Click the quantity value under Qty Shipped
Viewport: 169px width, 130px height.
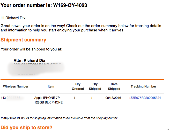pyautogui.click(x=92, y=98)
